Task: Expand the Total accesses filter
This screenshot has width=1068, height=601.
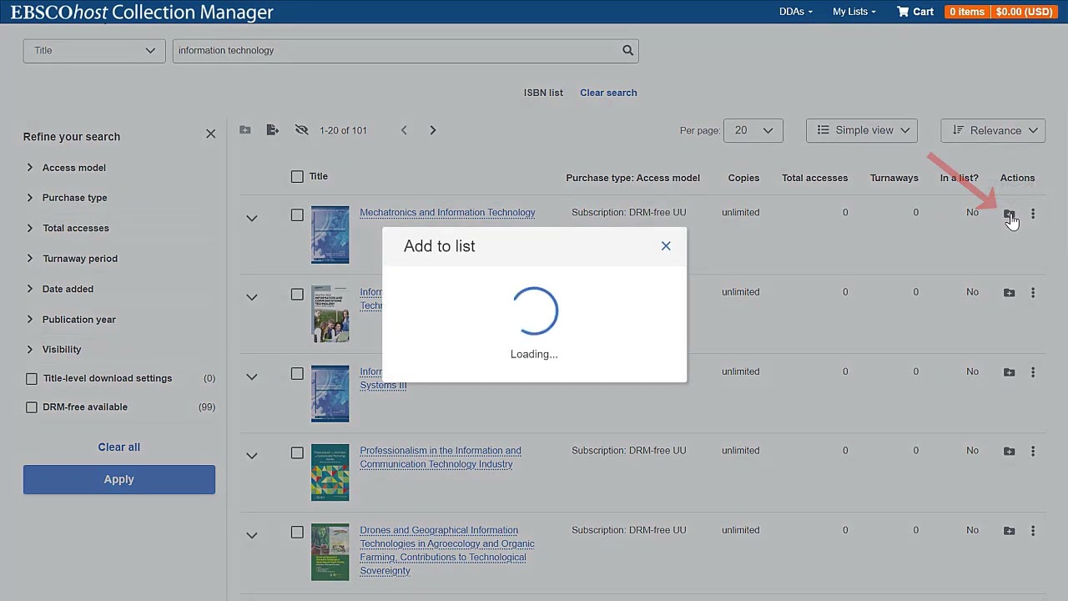Action: click(x=30, y=228)
